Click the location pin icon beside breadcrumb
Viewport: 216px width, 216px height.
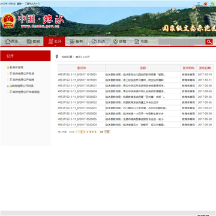pos(57,56)
